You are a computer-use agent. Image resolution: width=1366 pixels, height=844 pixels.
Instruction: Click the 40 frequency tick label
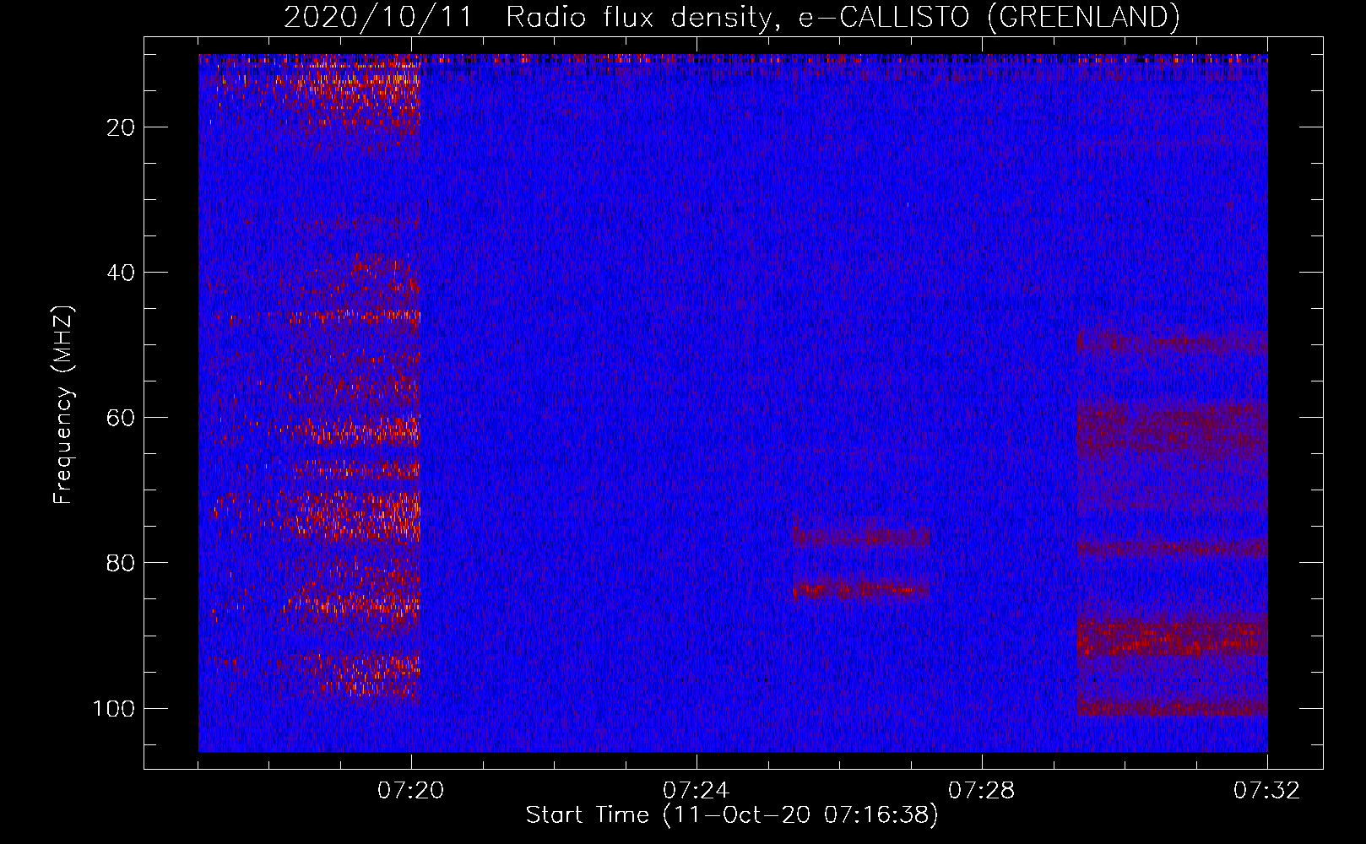tap(122, 273)
